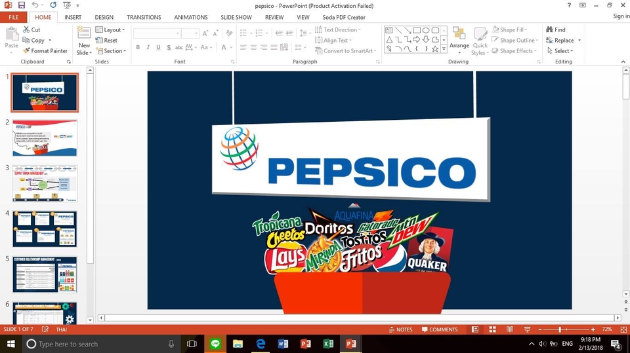630x353 pixels.
Task: Click the Undo arrow icon
Action: (35, 5)
